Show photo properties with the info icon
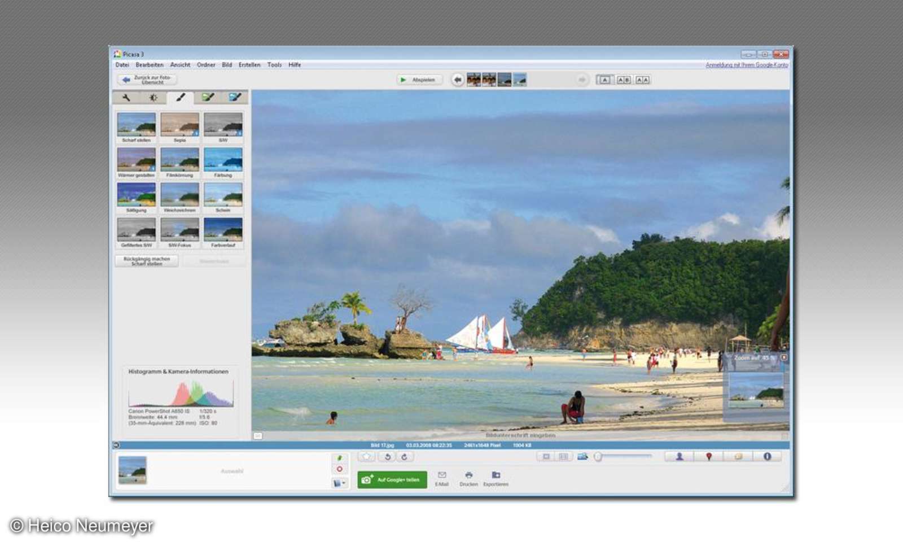This screenshot has height=542, width=903. pos(769,457)
